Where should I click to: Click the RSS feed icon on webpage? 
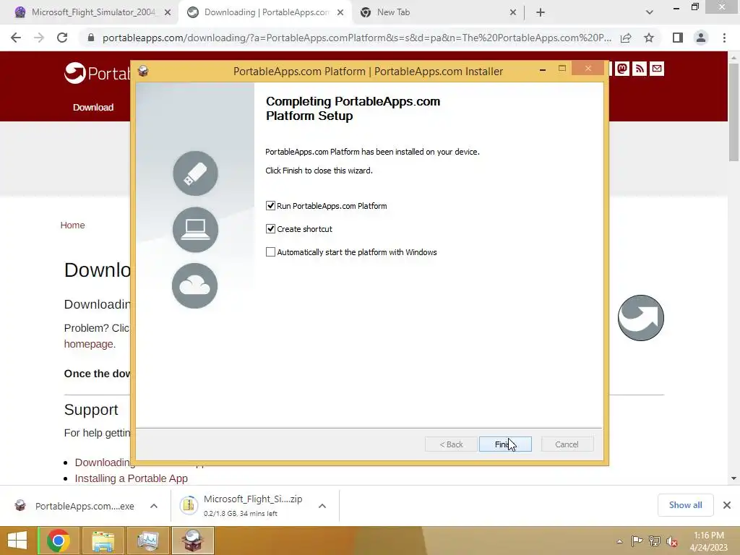tap(640, 69)
